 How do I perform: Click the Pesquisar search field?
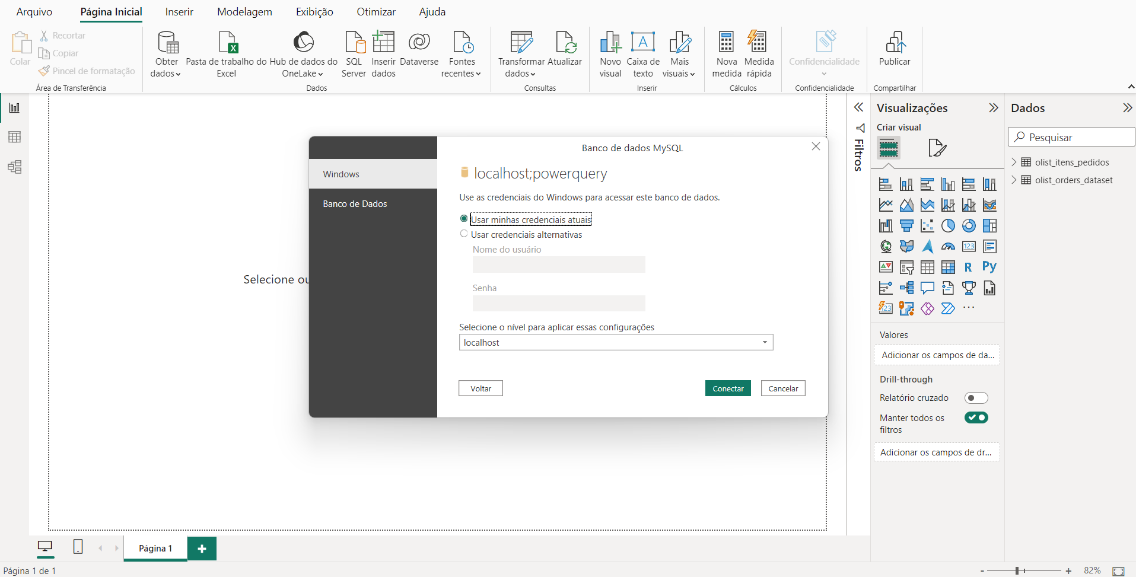click(1071, 137)
